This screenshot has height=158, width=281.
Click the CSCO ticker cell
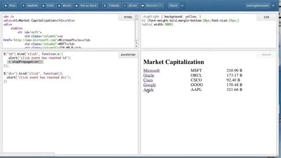point(196,80)
